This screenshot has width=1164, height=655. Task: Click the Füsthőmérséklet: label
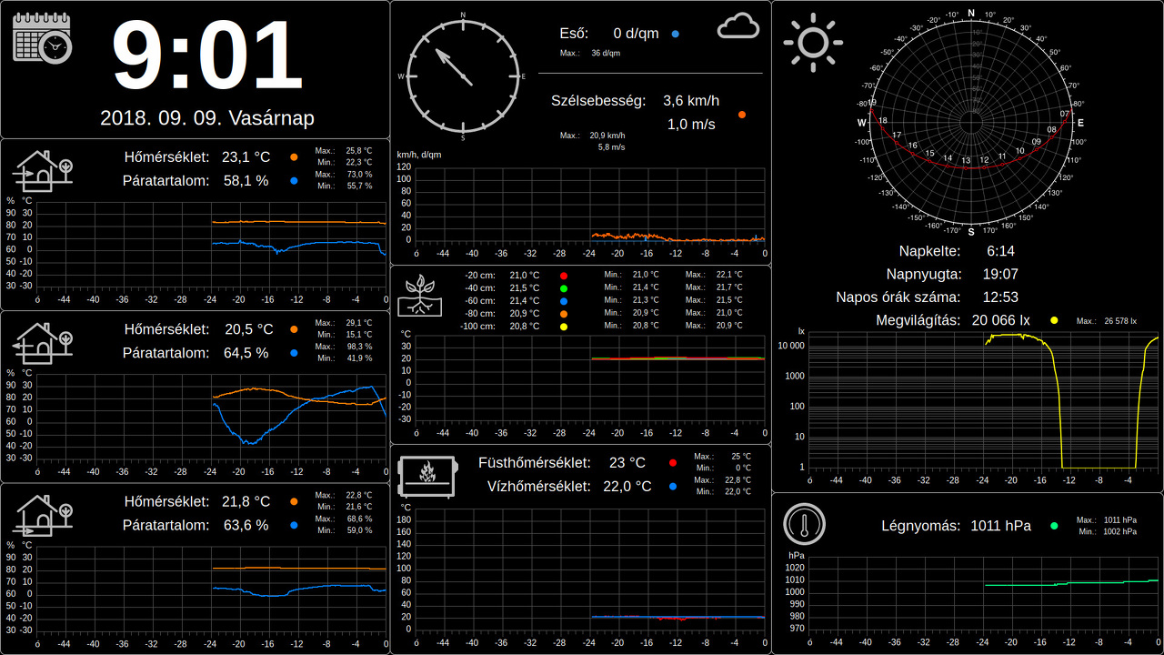(x=535, y=463)
